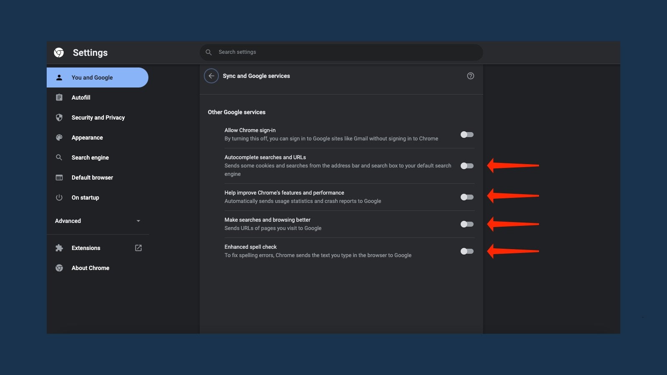Click the person icon for You and Google

59,77
